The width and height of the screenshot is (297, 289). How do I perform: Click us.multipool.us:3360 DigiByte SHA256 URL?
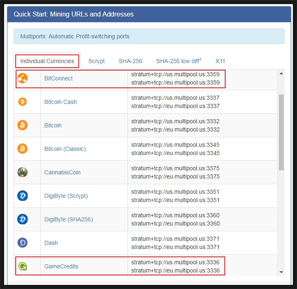[x=175, y=215]
